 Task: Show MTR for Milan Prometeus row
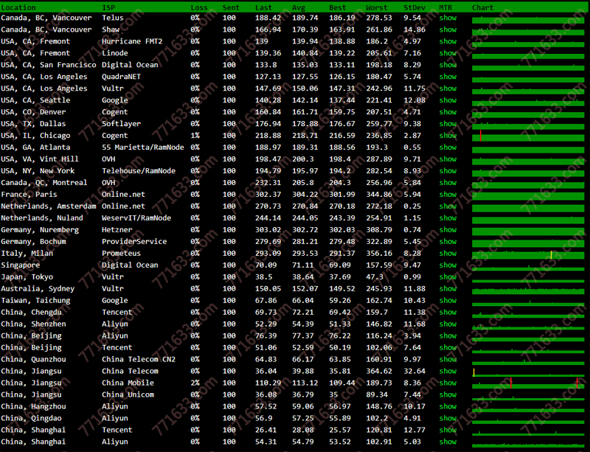[x=448, y=254]
